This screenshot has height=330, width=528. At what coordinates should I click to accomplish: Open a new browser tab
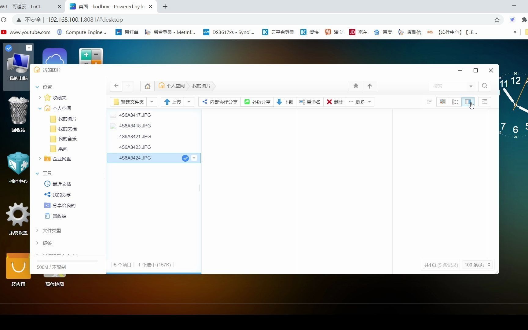tap(165, 6)
